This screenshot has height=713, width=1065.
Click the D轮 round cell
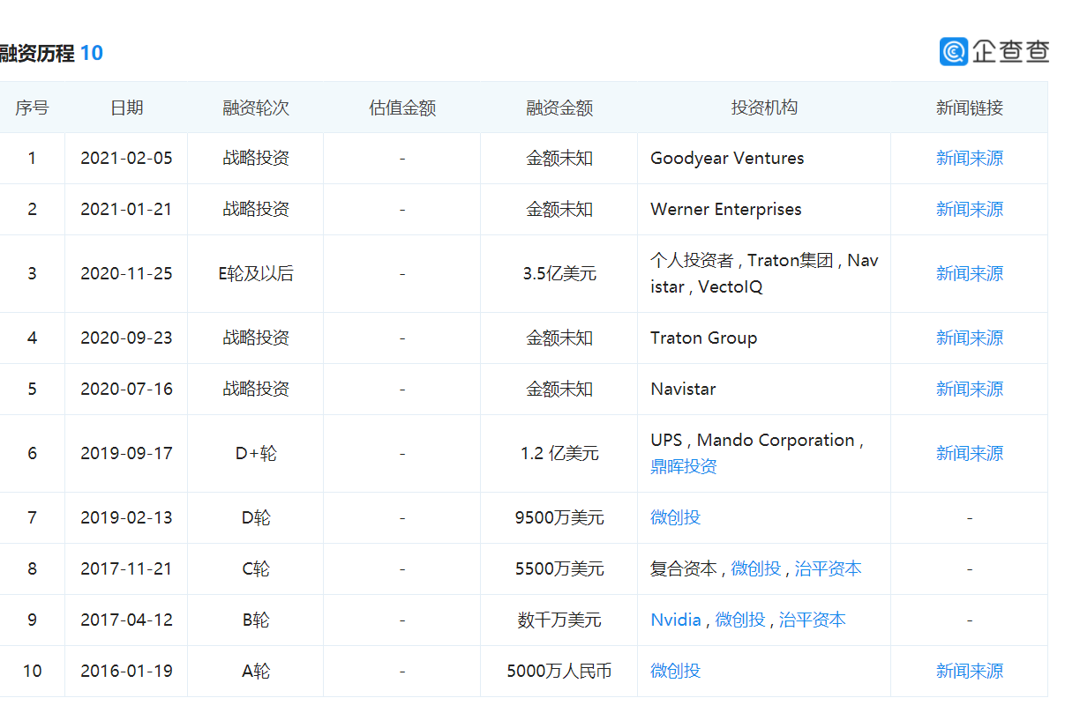point(256,518)
